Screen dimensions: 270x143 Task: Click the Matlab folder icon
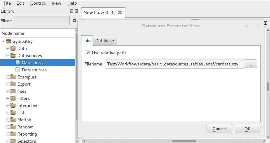pos(13,120)
